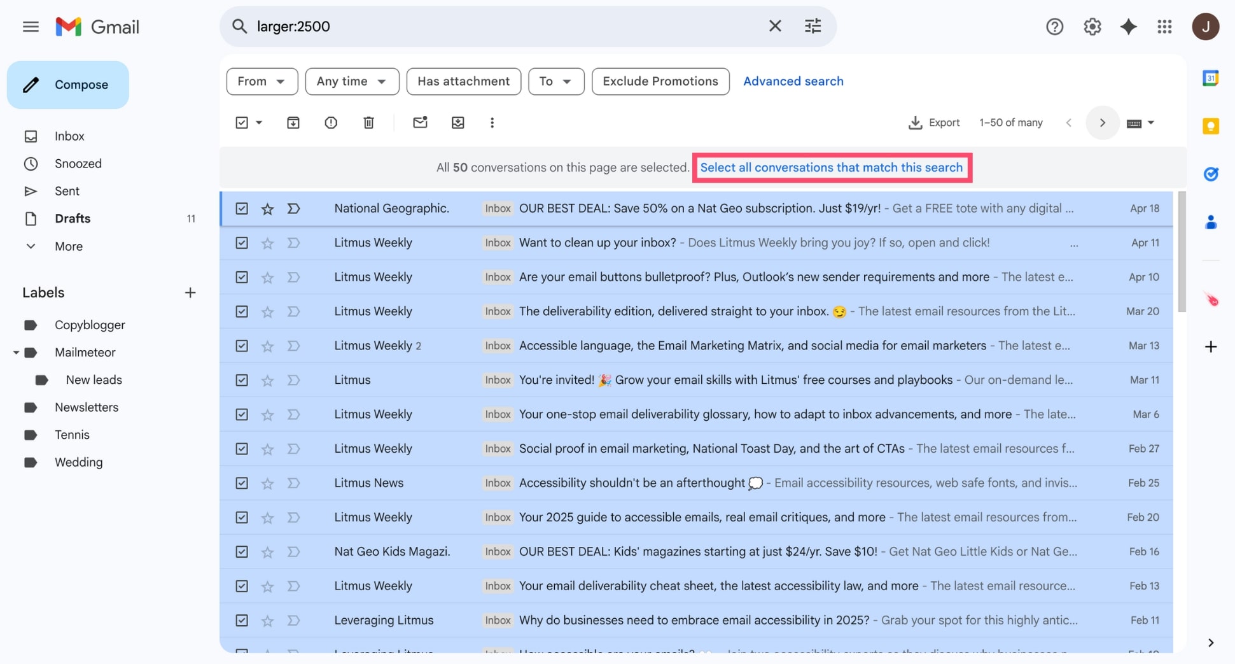This screenshot has width=1235, height=664.
Task: Create a new label with plus icon
Action: pyautogui.click(x=190, y=293)
